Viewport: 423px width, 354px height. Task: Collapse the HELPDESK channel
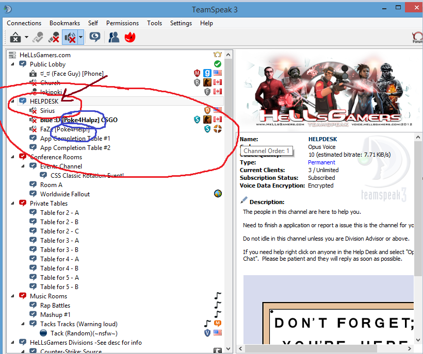point(12,102)
